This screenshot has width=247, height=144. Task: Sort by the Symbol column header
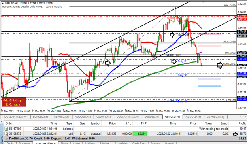(x=95, y=123)
